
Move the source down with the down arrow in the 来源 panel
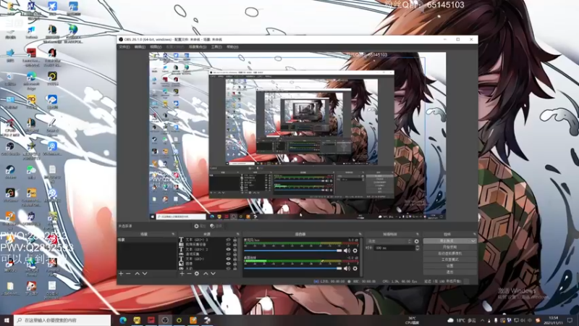213,274
